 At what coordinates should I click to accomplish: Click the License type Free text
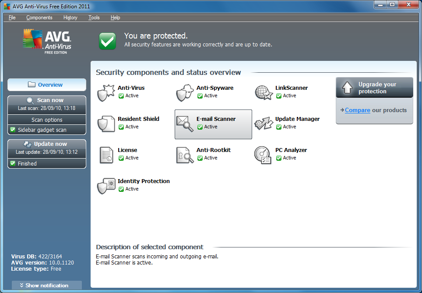pyautogui.click(x=36, y=269)
